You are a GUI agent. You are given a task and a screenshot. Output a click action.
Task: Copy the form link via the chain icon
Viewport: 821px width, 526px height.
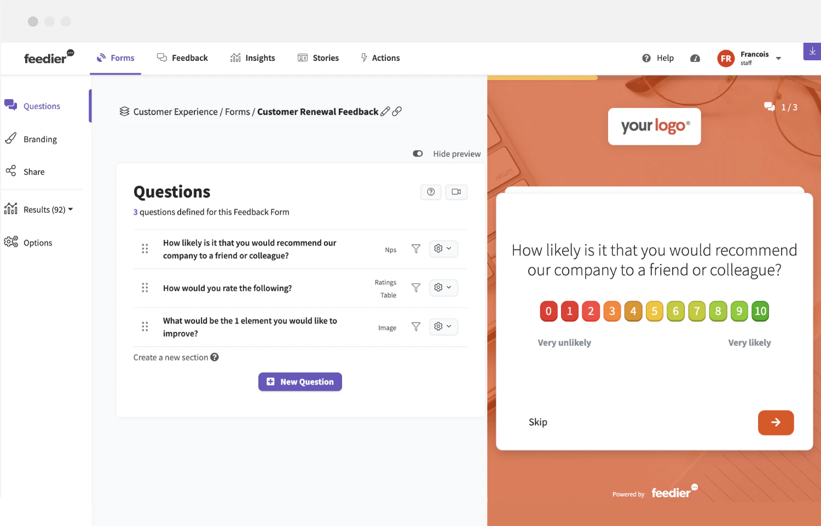coord(397,111)
